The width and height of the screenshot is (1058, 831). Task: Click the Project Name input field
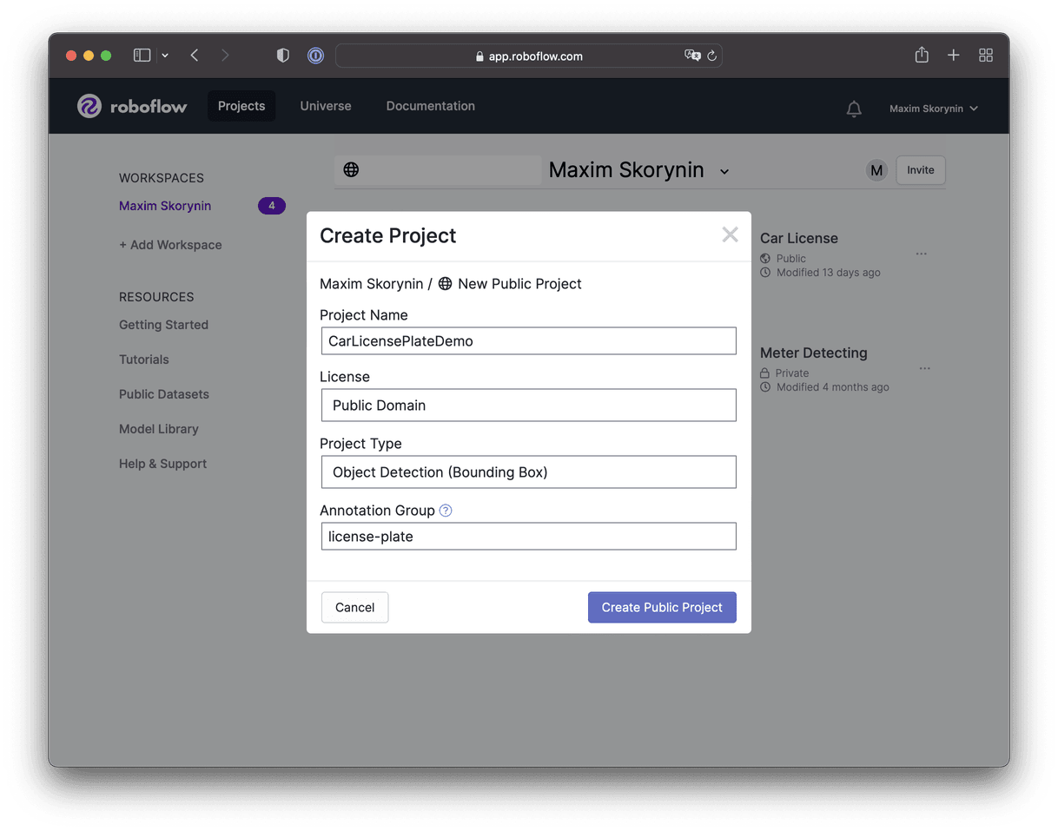528,341
